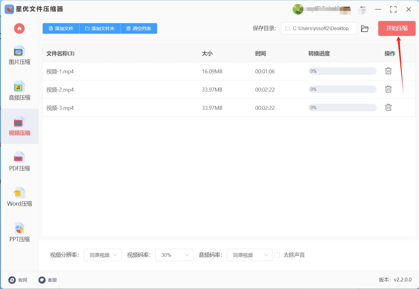This screenshot has height=289, width=419.
Task: Click 添加文件夹 to add a folder
Action: (x=100, y=29)
